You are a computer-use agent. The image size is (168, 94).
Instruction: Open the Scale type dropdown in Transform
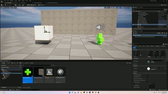136,55
